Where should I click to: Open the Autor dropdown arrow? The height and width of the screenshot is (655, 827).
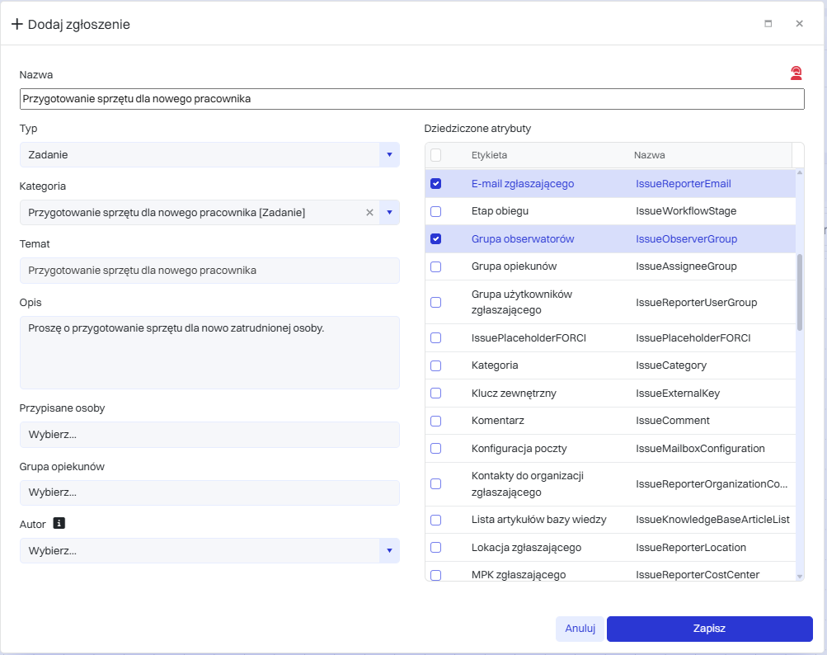389,550
